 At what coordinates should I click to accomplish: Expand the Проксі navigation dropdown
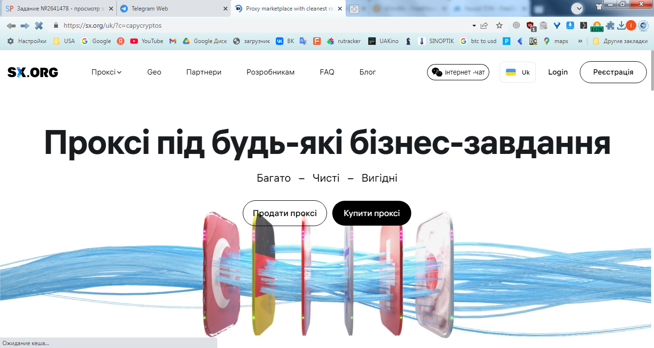(x=106, y=72)
